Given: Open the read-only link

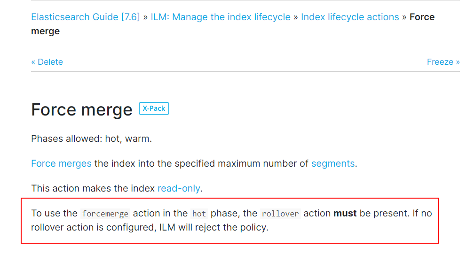Looking at the screenshot, I should (x=179, y=188).
